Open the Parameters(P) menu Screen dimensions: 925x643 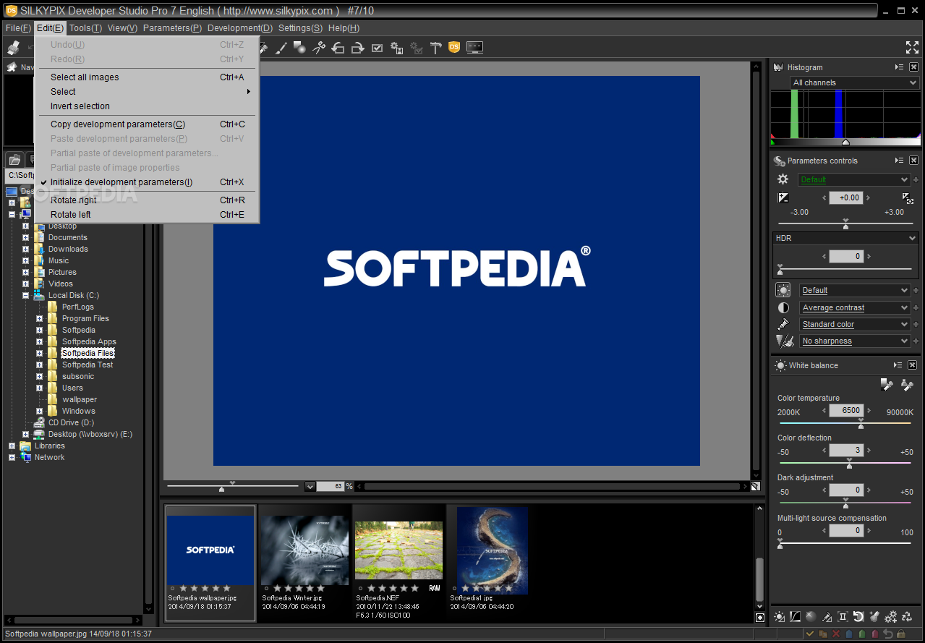click(172, 28)
